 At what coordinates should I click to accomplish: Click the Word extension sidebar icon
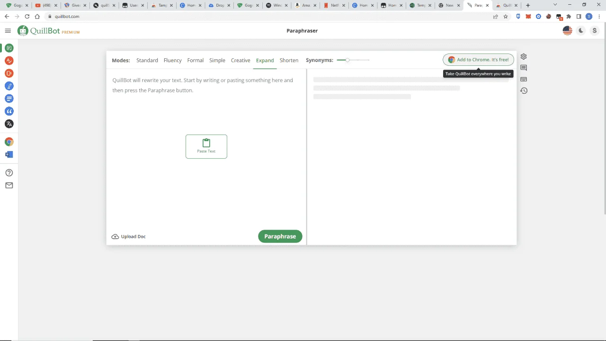pos(9,155)
